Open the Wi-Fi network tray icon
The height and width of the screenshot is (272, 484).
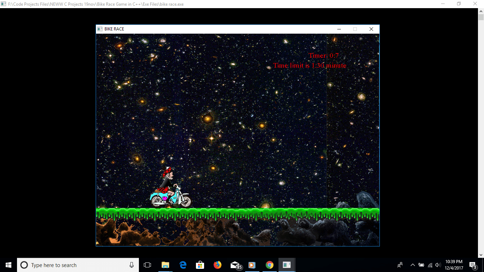tap(430, 265)
